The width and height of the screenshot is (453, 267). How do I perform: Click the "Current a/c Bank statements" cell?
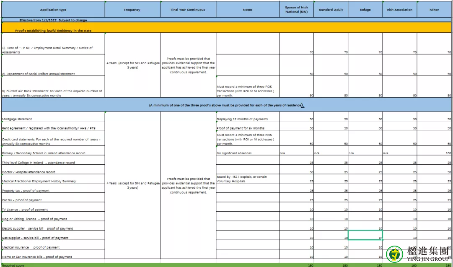[x=53, y=87]
